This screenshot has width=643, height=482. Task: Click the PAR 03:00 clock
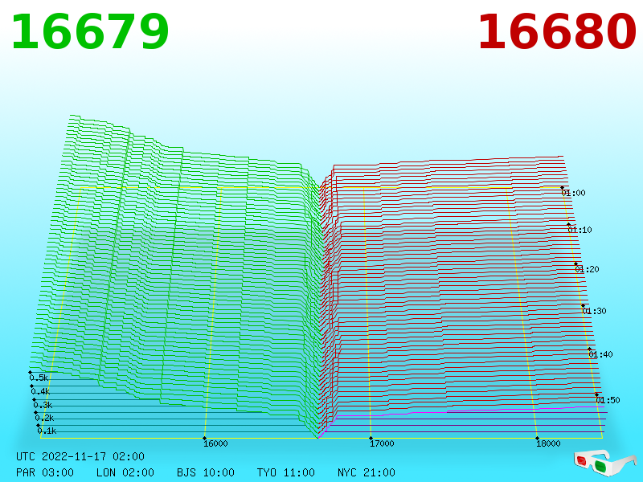coord(45,472)
